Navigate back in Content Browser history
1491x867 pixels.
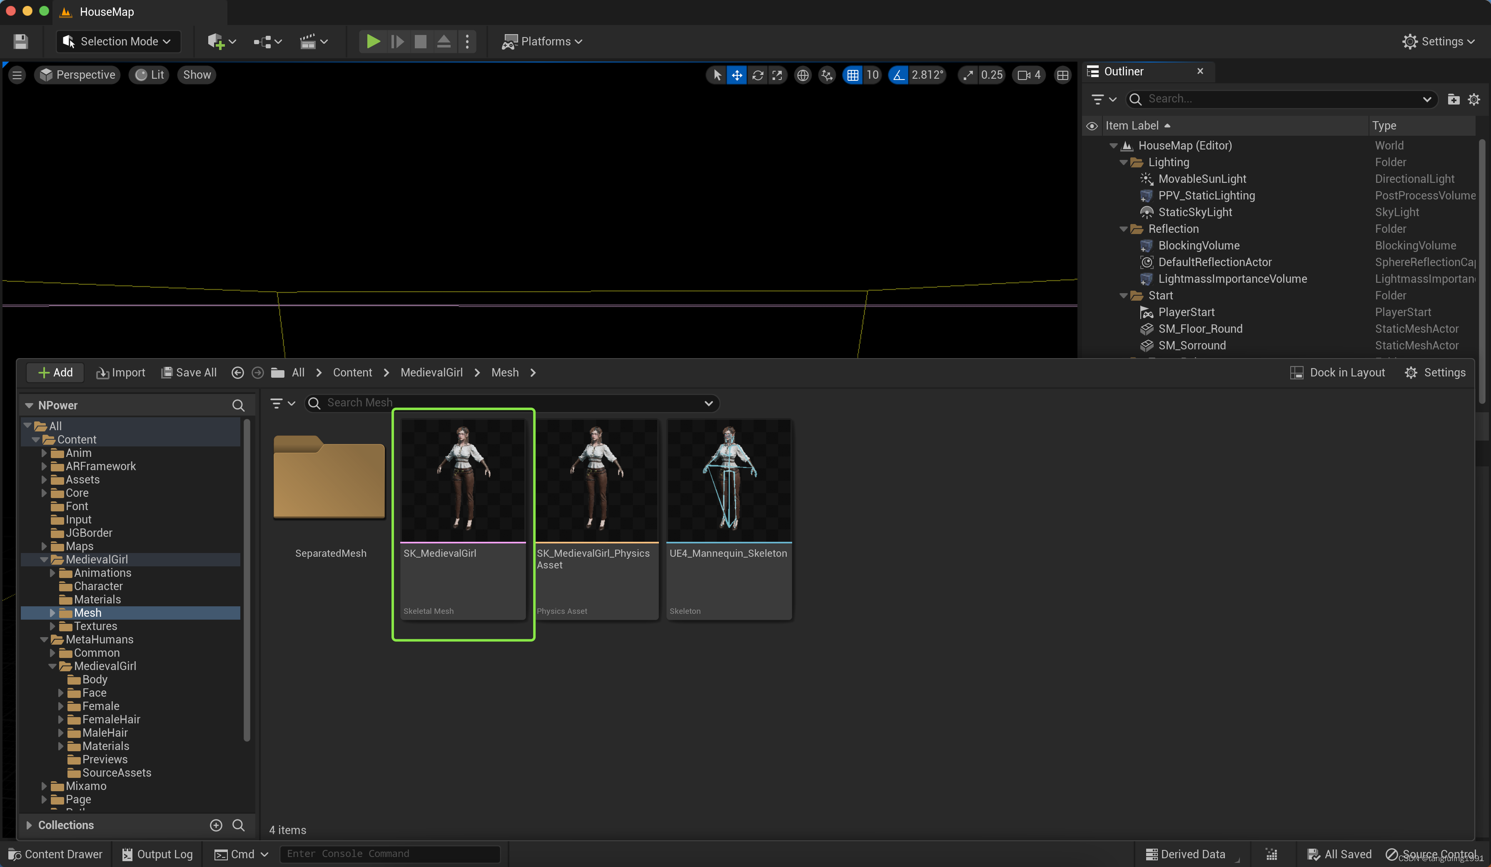(x=237, y=373)
